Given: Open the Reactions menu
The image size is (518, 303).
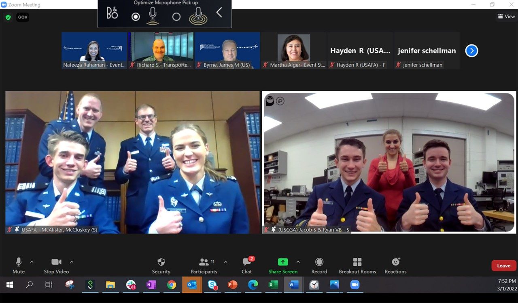Looking at the screenshot, I should click(x=395, y=262).
